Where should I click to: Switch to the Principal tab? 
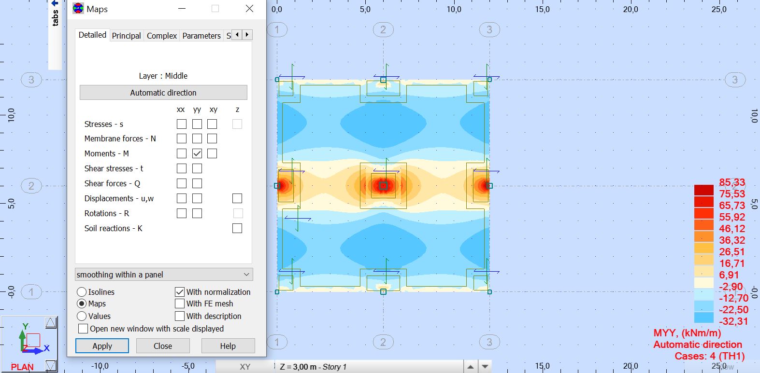pos(127,36)
